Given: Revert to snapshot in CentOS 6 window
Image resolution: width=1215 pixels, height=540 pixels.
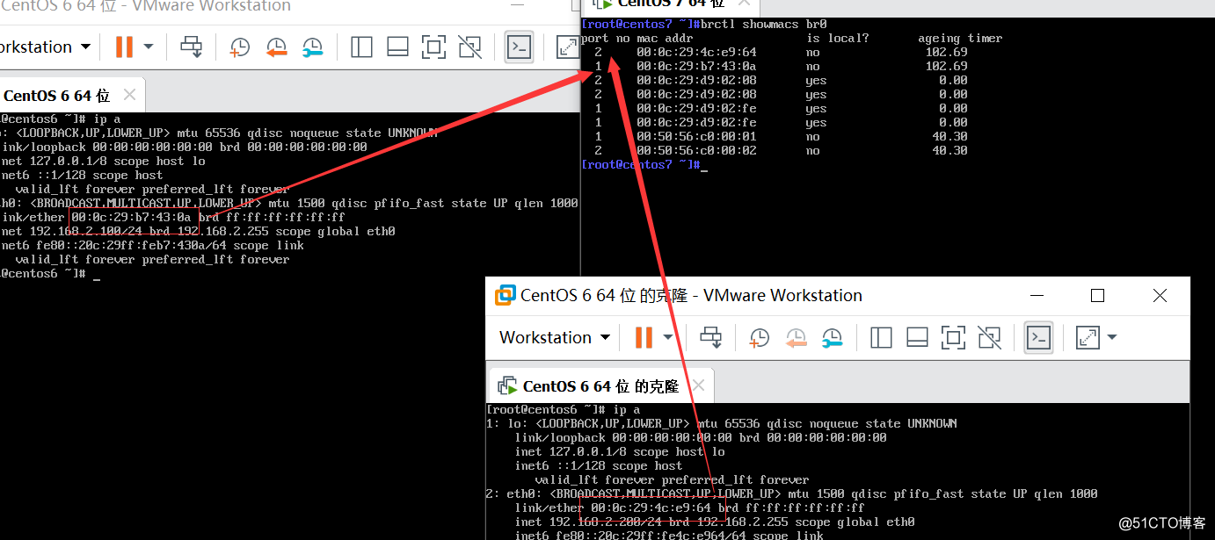Looking at the screenshot, I should [276, 47].
